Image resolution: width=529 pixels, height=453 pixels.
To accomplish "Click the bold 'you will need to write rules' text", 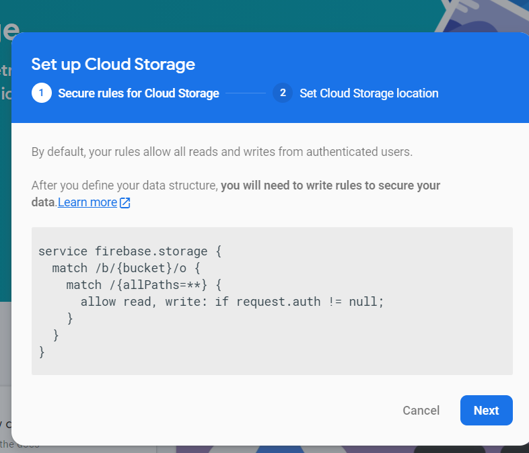I will pyautogui.click(x=330, y=186).
